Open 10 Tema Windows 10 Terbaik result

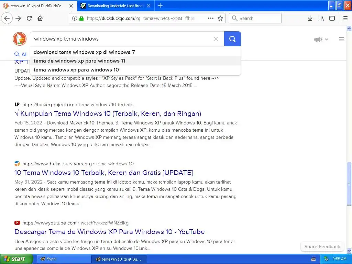(104, 173)
